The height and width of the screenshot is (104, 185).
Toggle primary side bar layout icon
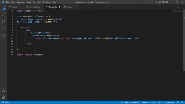[x=157, y=2]
